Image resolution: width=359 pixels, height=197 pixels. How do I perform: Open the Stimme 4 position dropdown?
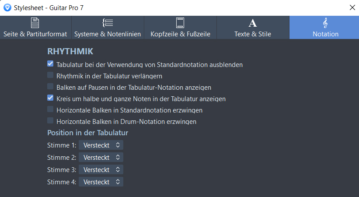(x=101, y=182)
